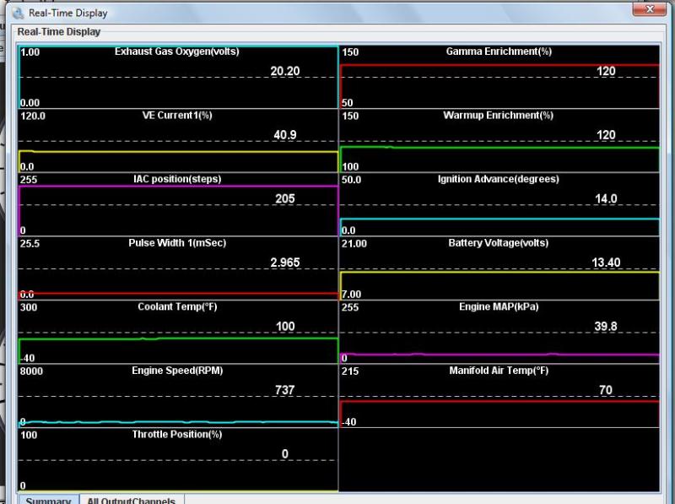The height and width of the screenshot is (504, 675).
Task: Click the Engine MAP graph
Action: click(499, 332)
